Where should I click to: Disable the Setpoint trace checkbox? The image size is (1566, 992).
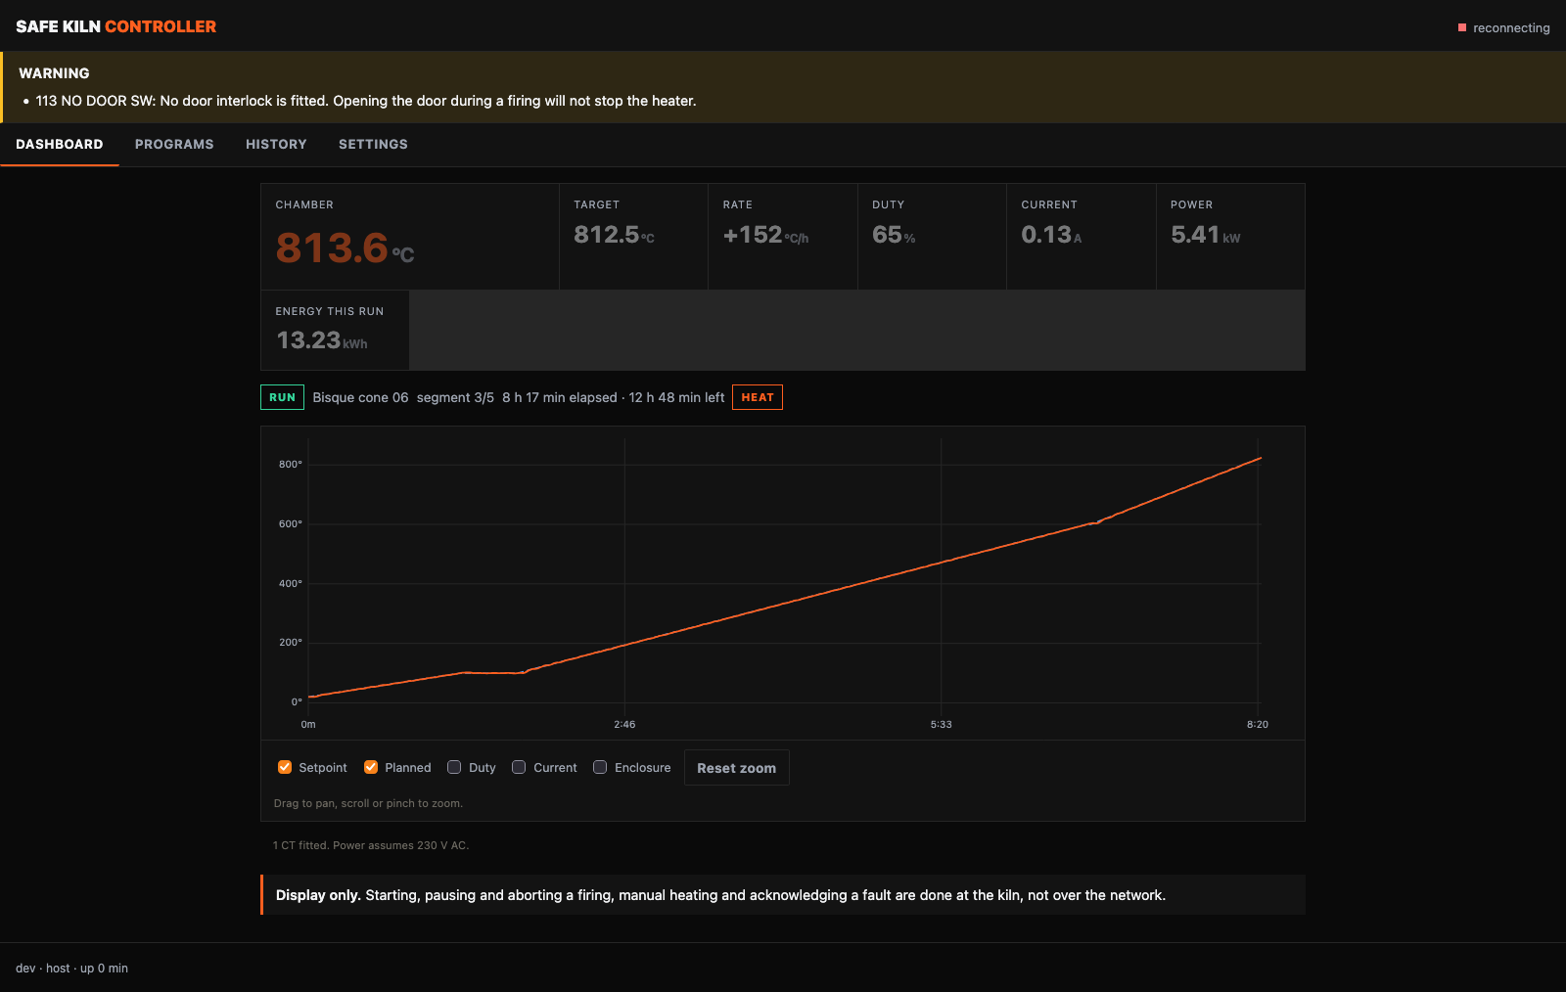tap(285, 767)
